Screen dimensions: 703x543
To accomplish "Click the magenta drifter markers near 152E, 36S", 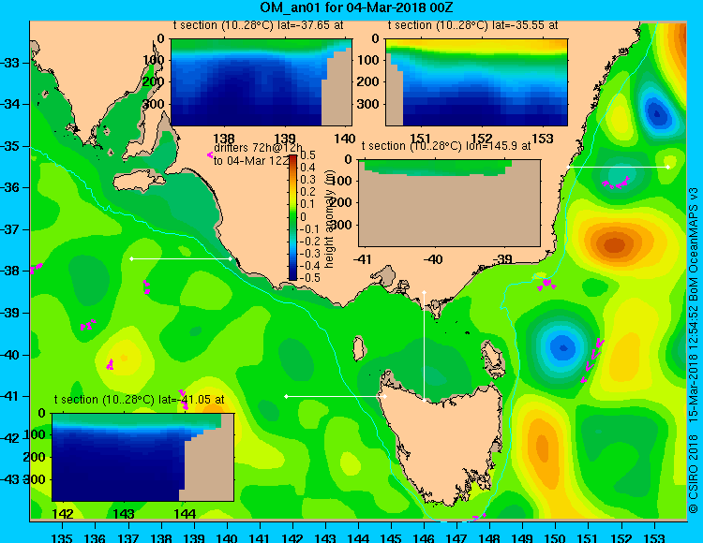I will pyautogui.click(x=616, y=183).
